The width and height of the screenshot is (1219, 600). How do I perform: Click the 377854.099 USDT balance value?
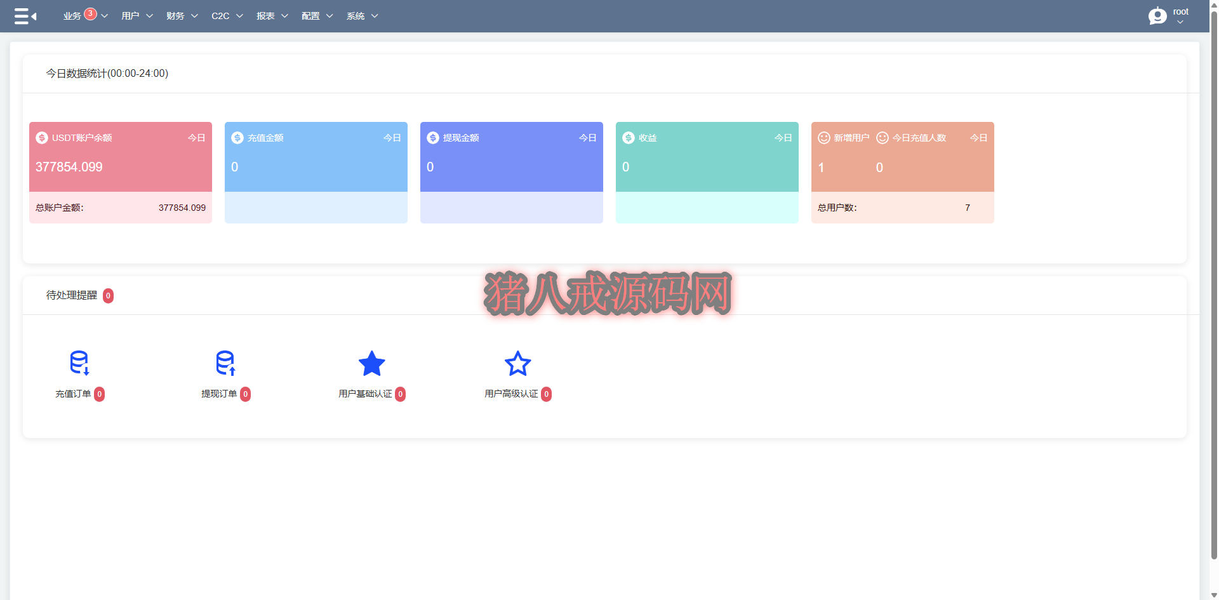(69, 167)
